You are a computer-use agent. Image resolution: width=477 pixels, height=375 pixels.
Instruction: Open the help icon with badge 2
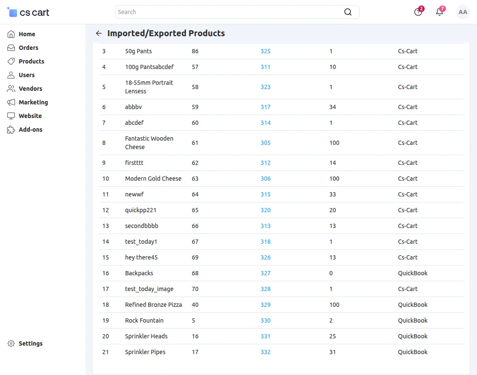418,12
